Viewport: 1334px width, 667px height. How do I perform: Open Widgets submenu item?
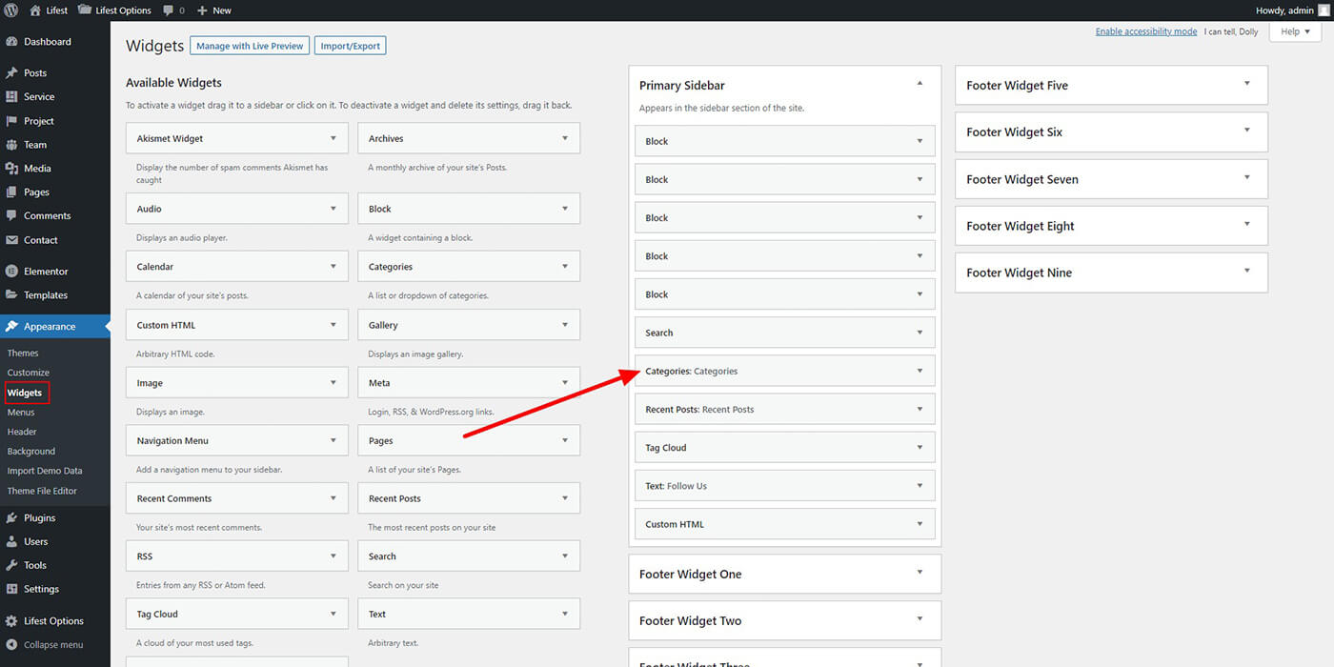click(25, 393)
